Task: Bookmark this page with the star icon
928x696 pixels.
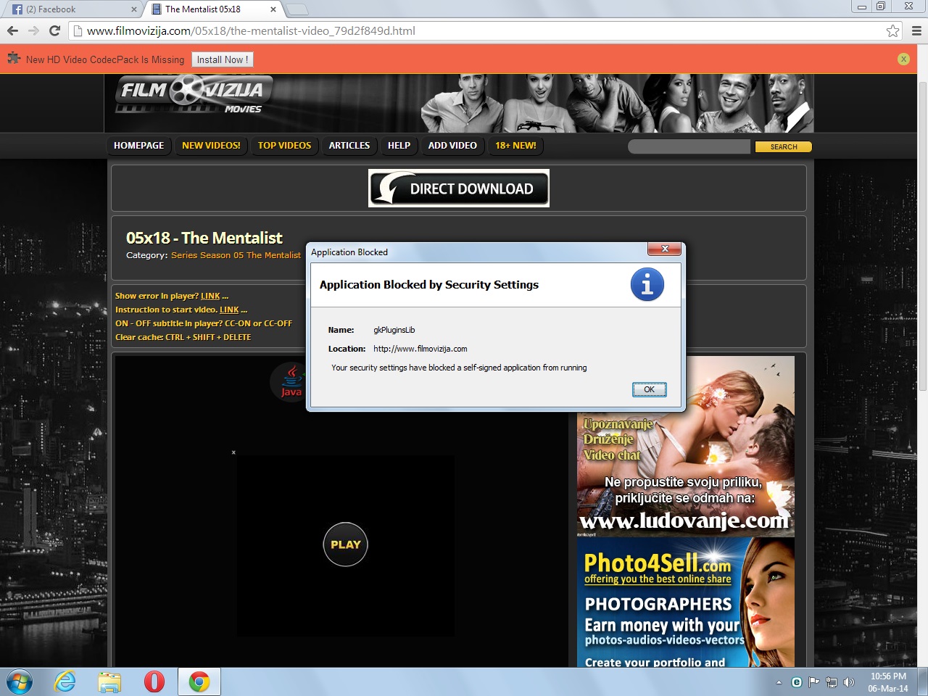Action: click(892, 30)
